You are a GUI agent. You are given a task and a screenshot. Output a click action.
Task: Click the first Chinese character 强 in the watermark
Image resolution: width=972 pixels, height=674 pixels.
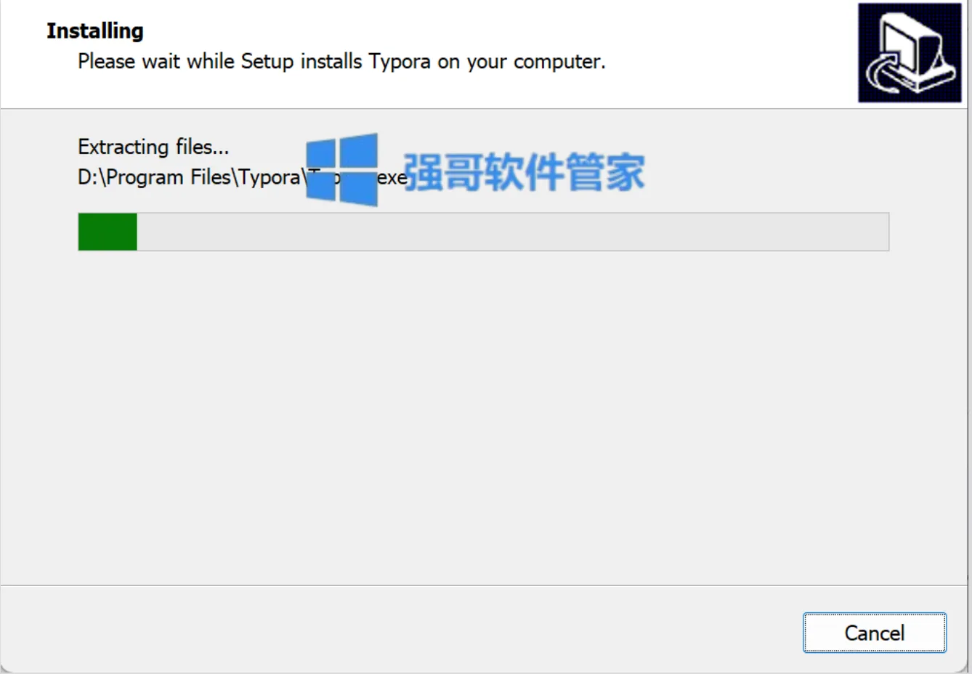pyautogui.click(x=423, y=172)
